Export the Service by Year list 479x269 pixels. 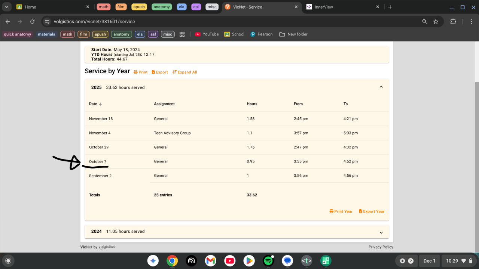pyautogui.click(x=160, y=72)
